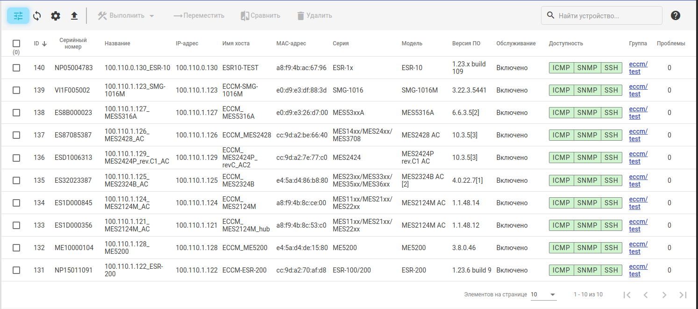Go to the last page icon

click(x=683, y=295)
